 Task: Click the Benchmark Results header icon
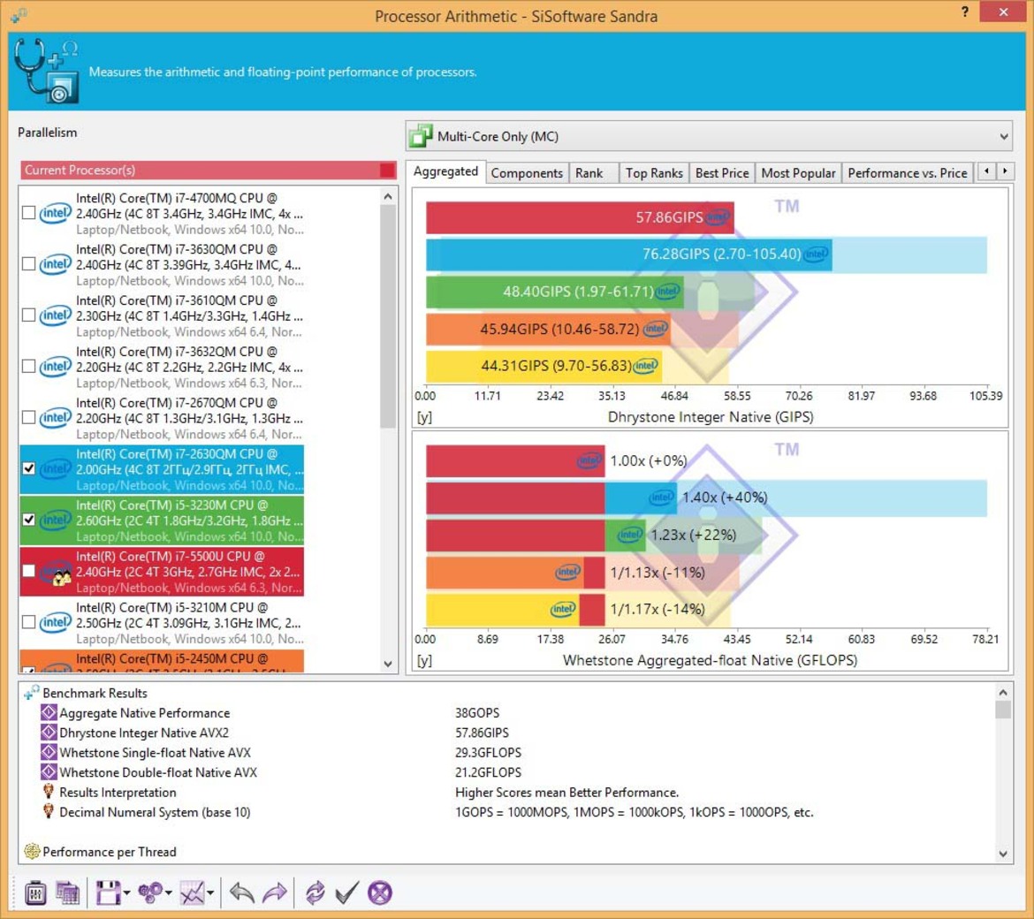coord(32,692)
